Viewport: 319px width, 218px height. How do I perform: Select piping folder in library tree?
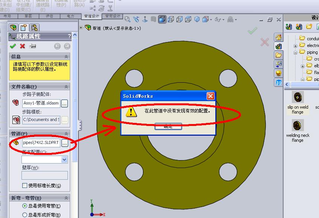308,52
